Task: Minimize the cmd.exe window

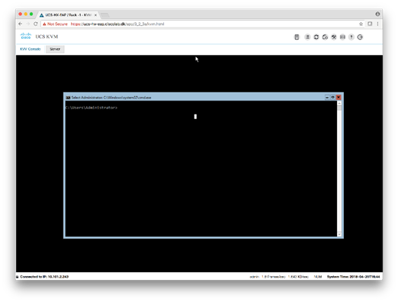Action: point(327,98)
